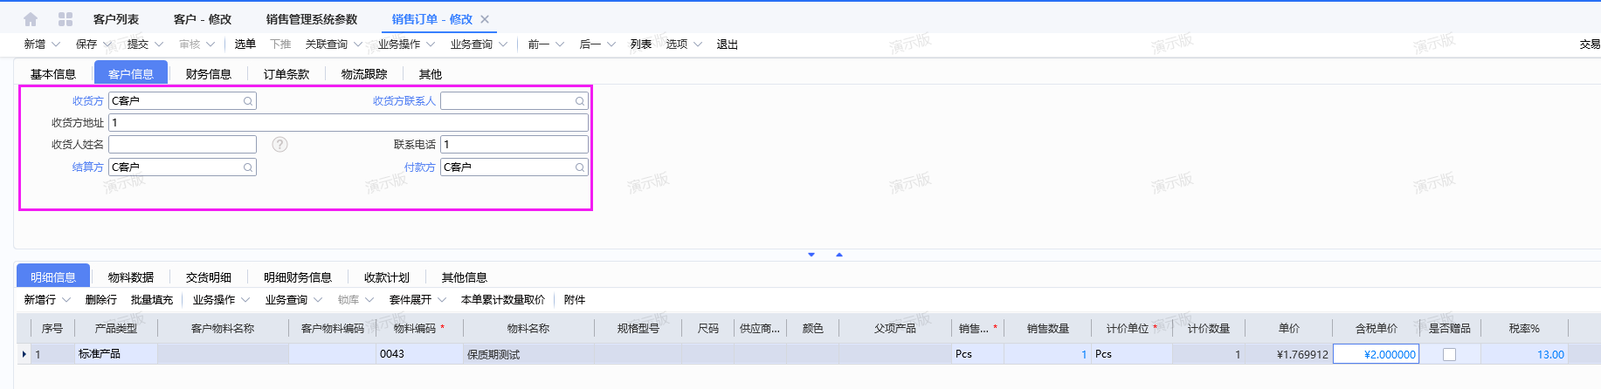1601x389 pixels.
Task: Click the 销售数量 column header
Action: 1048,329
